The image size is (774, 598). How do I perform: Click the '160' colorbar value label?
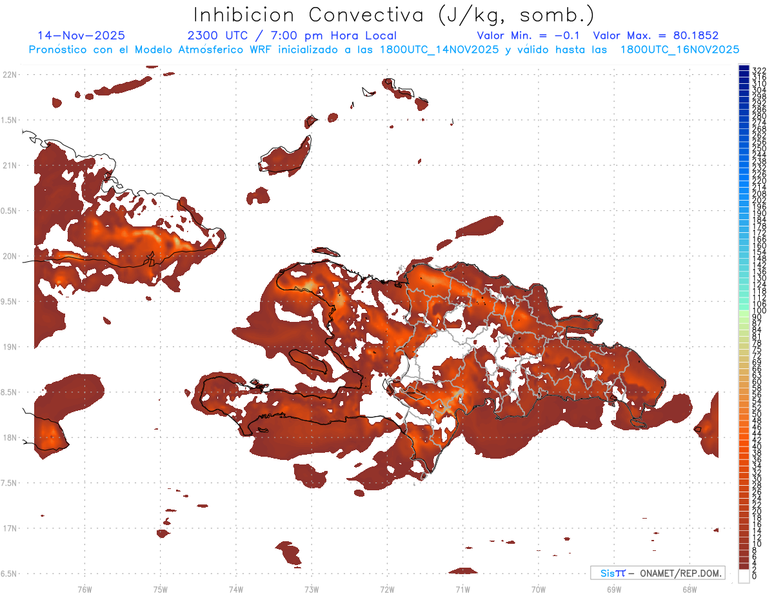[759, 246]
